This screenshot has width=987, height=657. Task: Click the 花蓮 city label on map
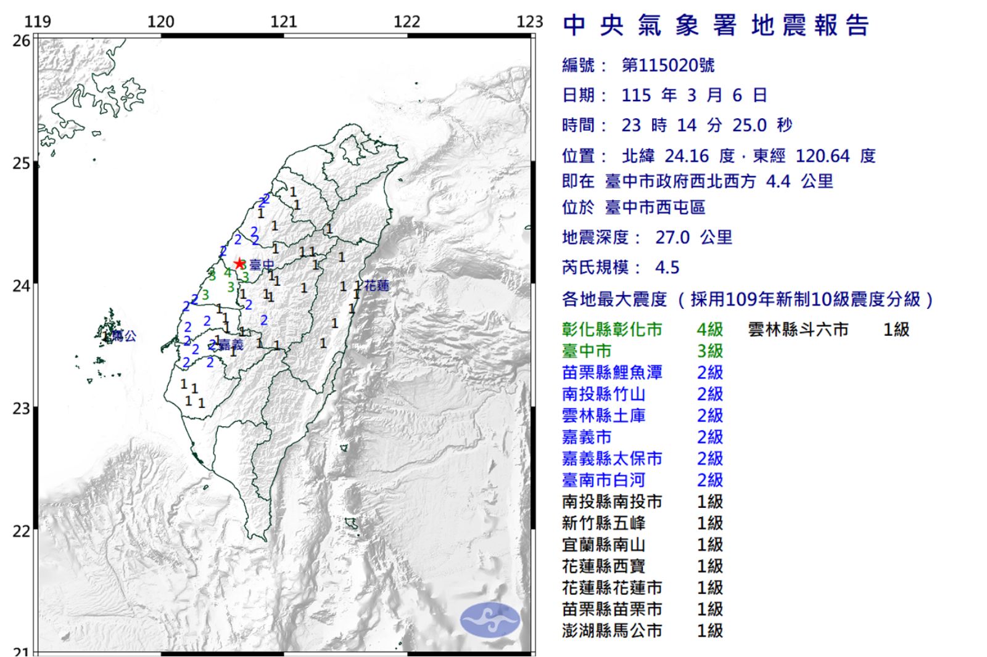click(x=378, y=285)
